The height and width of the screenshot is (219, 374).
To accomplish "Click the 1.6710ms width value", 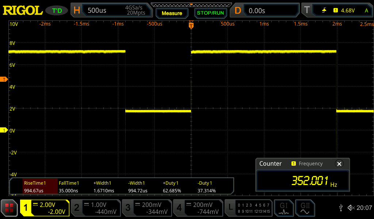I will [104, 191].
